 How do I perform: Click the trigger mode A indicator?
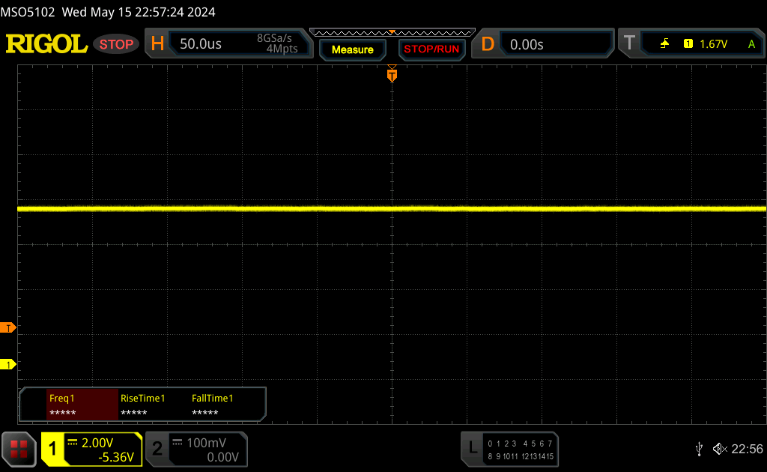pyautogui.click(x=752, y=44)
